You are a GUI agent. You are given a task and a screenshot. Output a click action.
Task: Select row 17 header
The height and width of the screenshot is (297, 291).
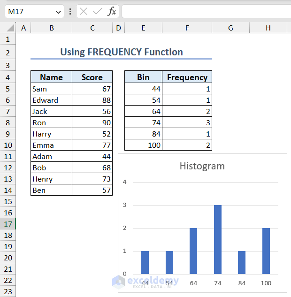[8, 224]
